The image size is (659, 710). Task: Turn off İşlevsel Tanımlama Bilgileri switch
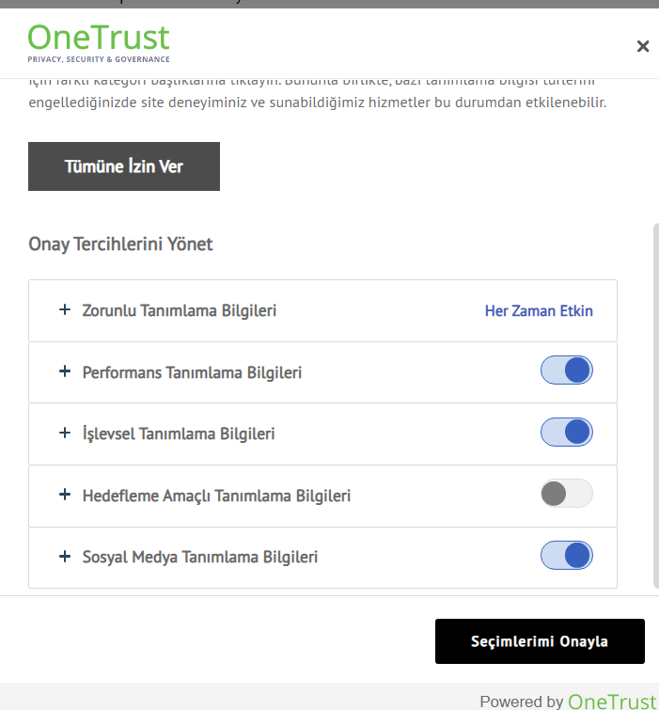coord(566,432)
